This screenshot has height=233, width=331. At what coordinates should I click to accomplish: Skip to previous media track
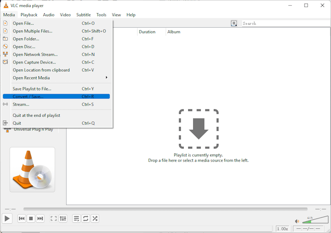[x=22, y=219]
